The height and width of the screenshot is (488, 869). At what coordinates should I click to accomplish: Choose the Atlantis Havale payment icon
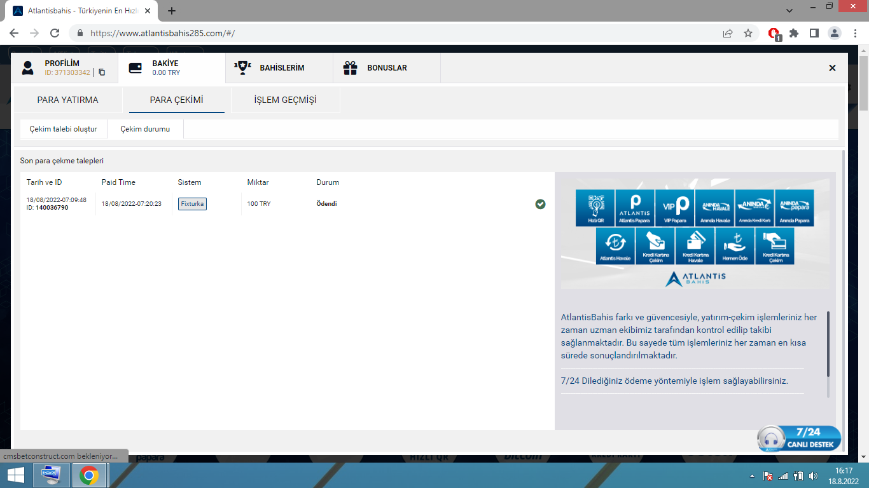pos(615,247)
